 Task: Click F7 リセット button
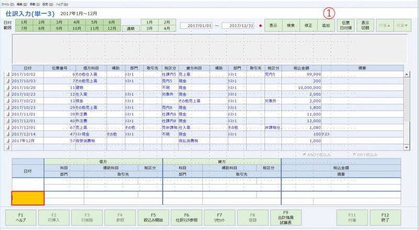point(219,218)
